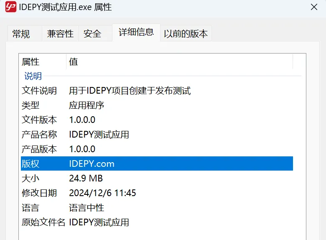Select the 大小 24.9 MB row

click(x=157, y=178)
